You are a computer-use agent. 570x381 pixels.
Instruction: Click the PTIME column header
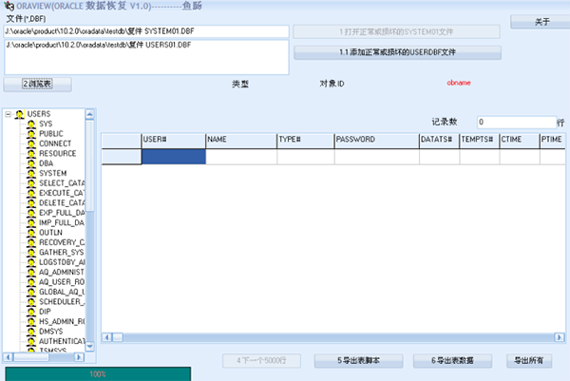click(x=553, y=141)
